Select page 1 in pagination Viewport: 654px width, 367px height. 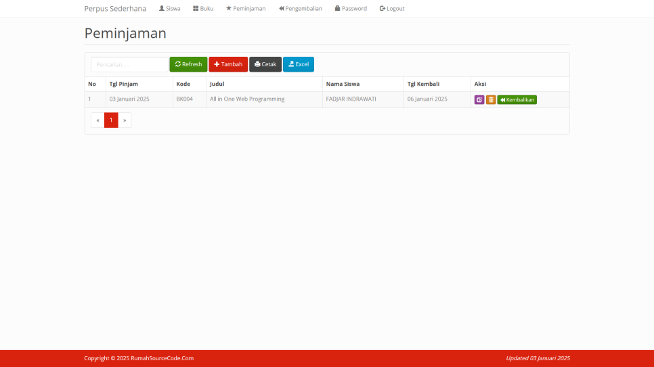tap(111, 120)
